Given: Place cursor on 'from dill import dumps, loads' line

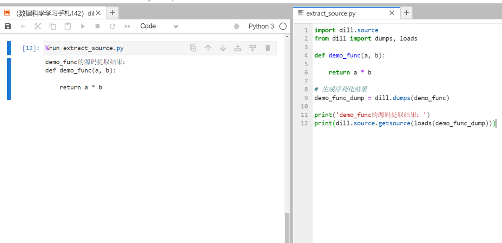Looking at the screenshot, I should pyautogui.click(x=366, y=39).
